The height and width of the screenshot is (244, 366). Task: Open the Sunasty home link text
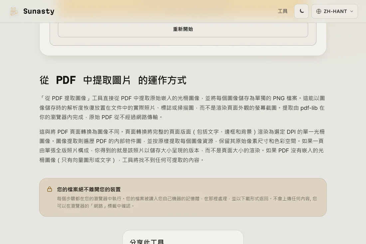click(39, 11)
